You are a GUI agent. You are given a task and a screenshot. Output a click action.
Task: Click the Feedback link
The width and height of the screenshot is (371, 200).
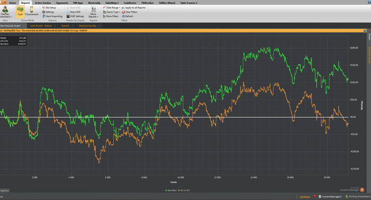coord(305,197)
